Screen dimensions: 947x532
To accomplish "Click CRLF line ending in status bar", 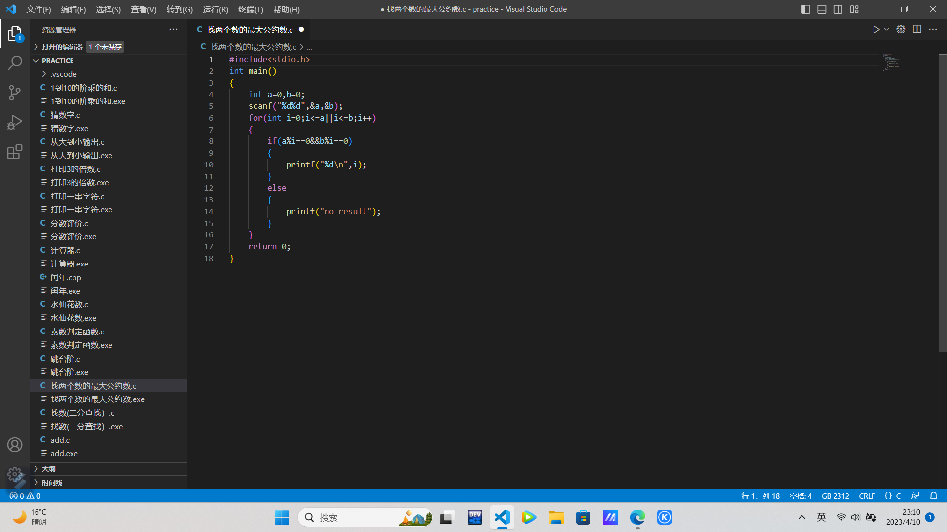I will 867,496.
